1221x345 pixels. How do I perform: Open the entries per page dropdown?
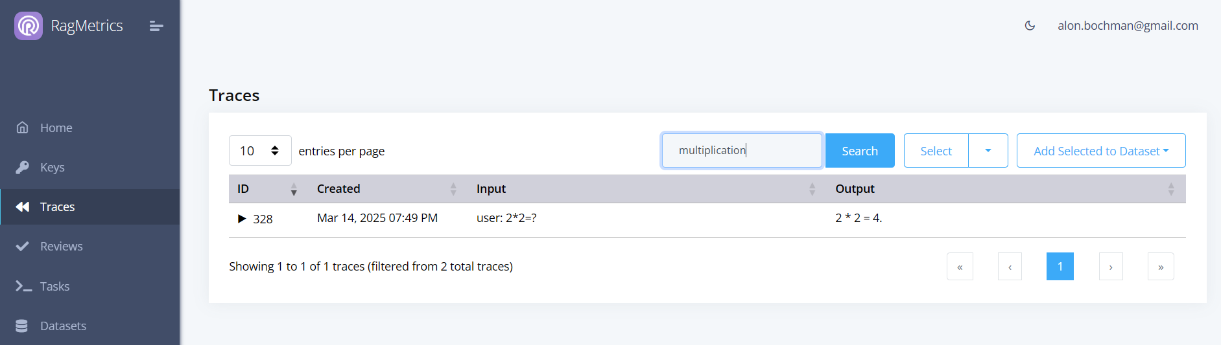pyautogui.click(x=260, y=151)
